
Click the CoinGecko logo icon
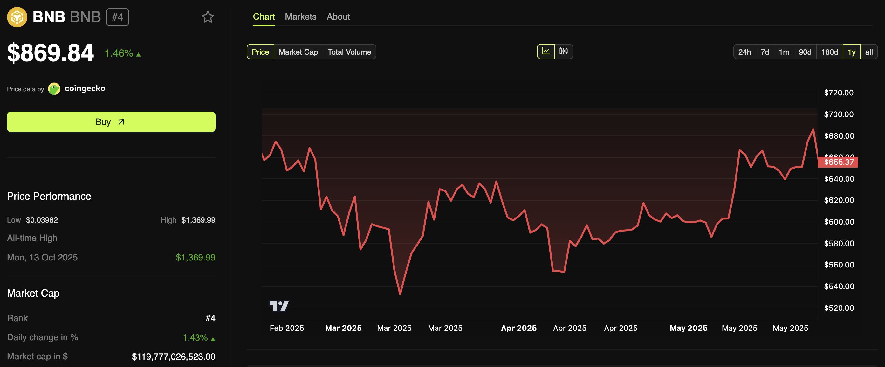point(54,89)
